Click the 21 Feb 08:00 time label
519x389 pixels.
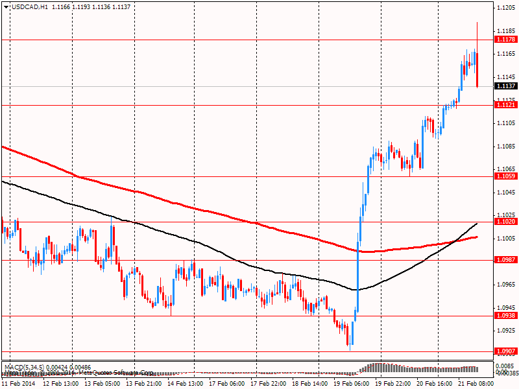[476, 384]
